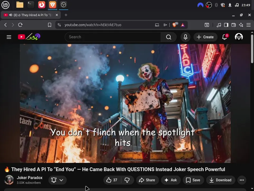Open the Joker Paradox channel avatar
254x191 pixels.
point(9,180)
